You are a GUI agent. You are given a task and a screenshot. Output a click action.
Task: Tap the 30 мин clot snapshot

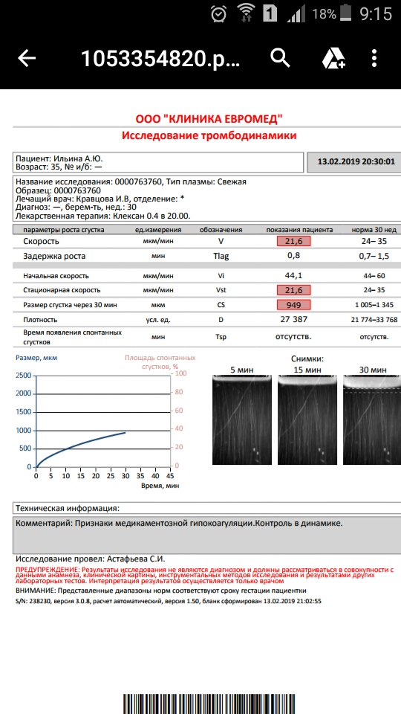(372, 419)
